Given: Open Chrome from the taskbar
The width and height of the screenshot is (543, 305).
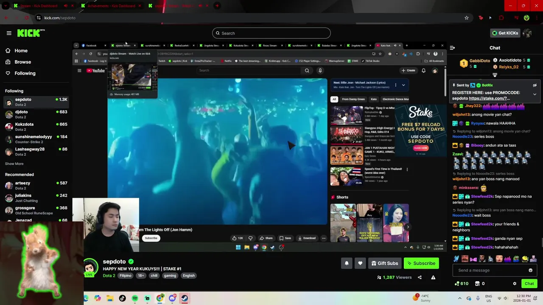Looking at the screenshot, I should pyautogui.click(x=160, y=298).
